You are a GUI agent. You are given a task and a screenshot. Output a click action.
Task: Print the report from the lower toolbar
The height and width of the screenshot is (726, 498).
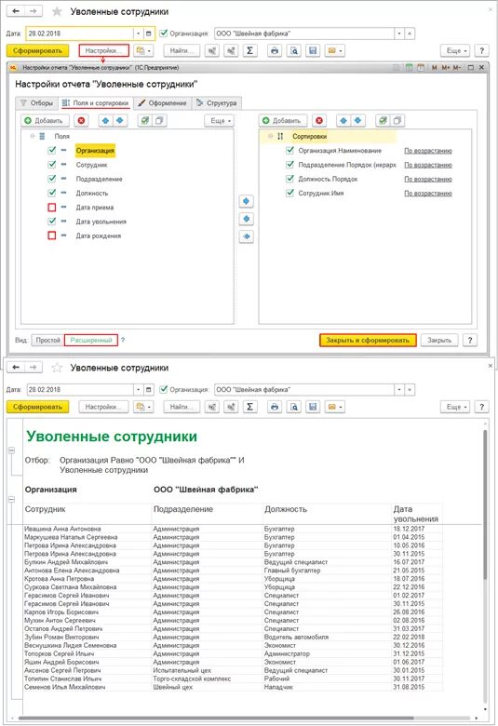coord(275,407)
